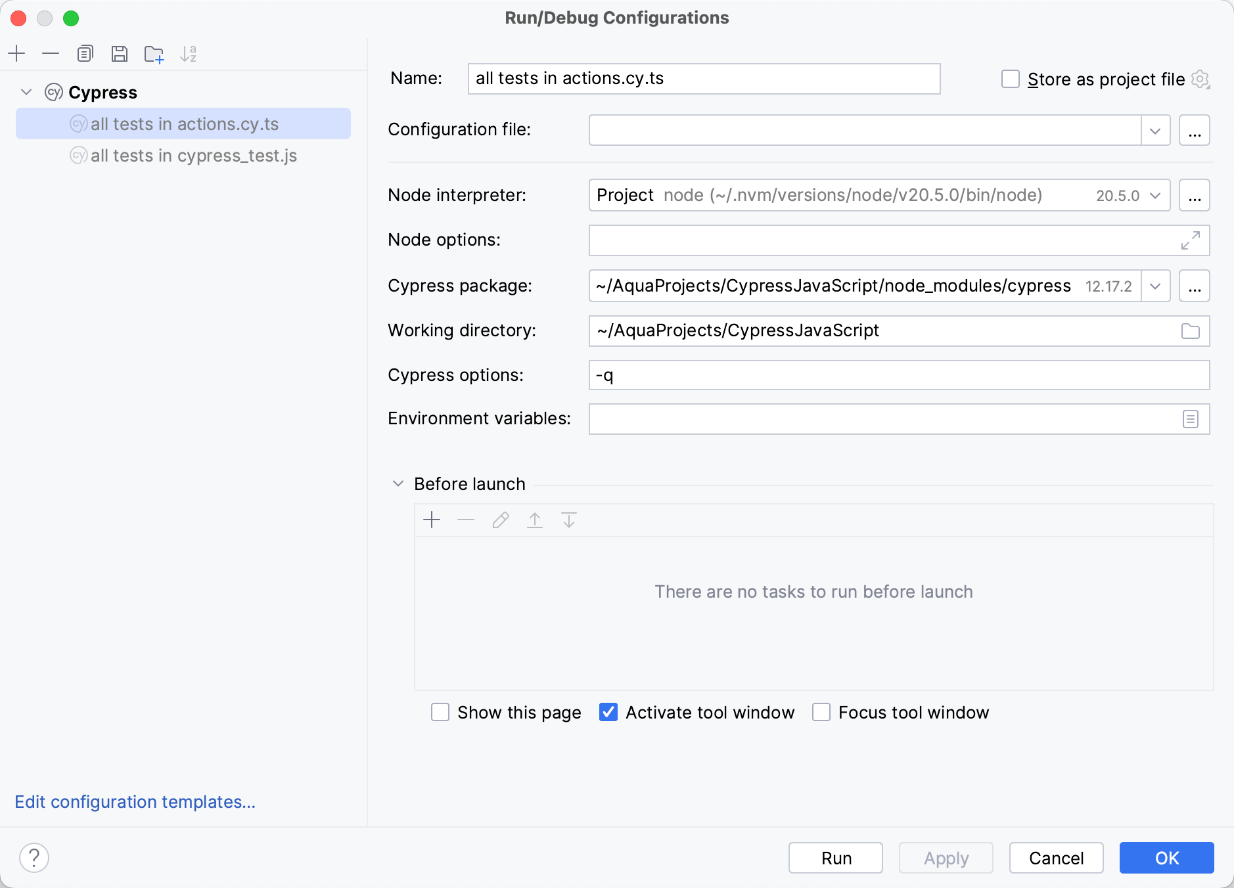Expand the Node options field
This screenshot has width=1234, height=888.
pos(1190,240)
